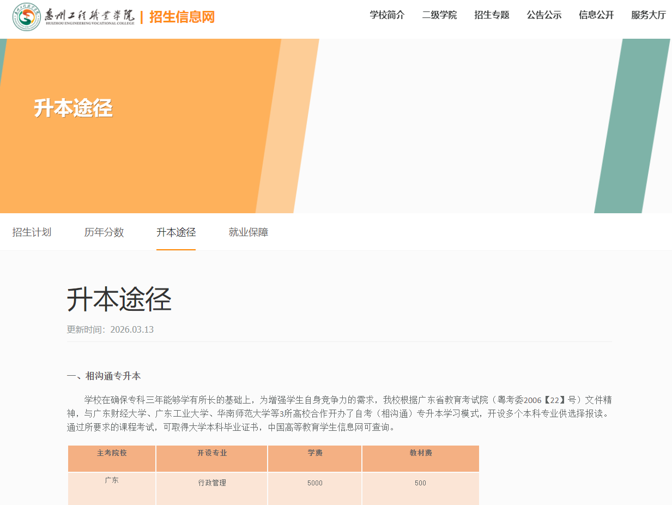The image size is (672, 505).
Task: Click the update date 2026.03.13
Action: pos(132,329)
